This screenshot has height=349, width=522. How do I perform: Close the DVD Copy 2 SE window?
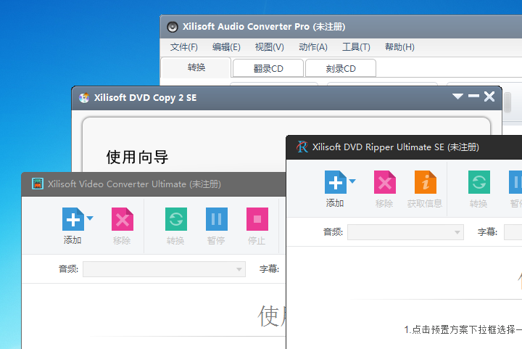point(489,97)
